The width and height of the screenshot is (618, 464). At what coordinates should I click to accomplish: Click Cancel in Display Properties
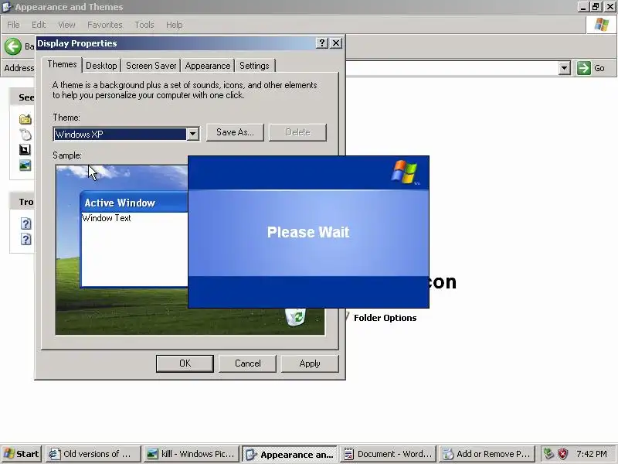[x=247, y=363]
